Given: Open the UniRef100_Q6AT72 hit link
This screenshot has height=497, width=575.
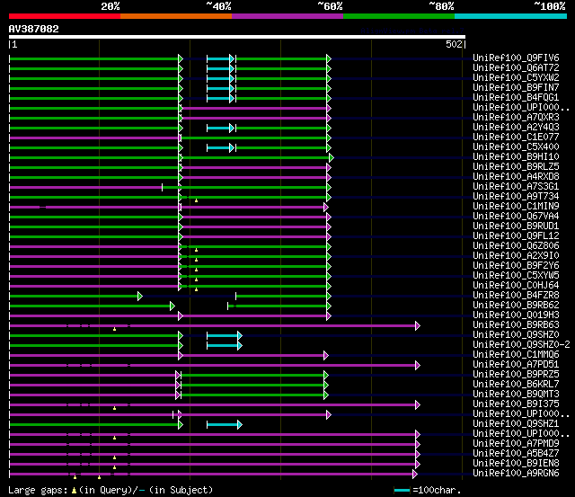Looking at the screenshot, I should point(516,68).
